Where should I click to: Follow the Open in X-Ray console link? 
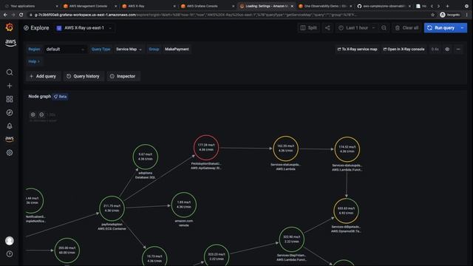point(404,50)
